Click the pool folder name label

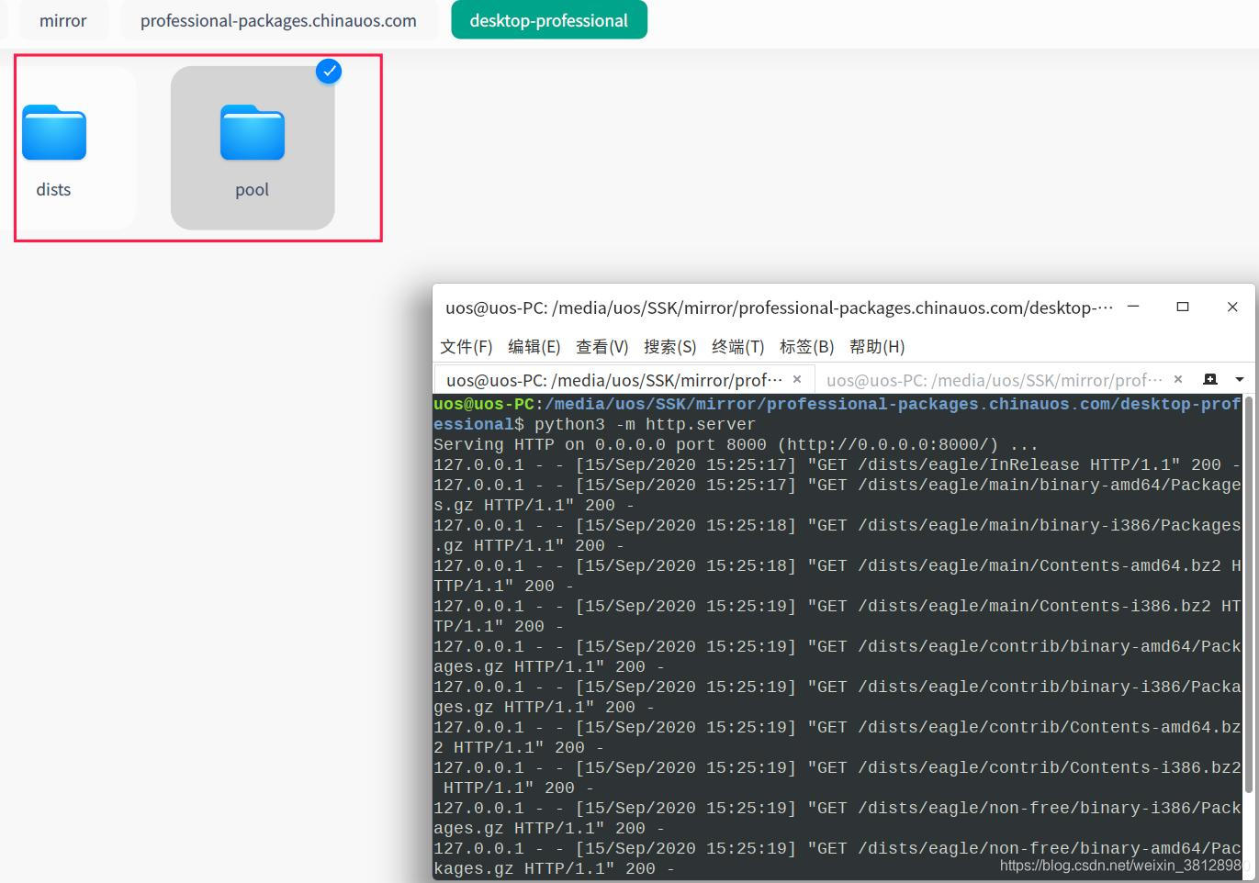tap(252, 190)
